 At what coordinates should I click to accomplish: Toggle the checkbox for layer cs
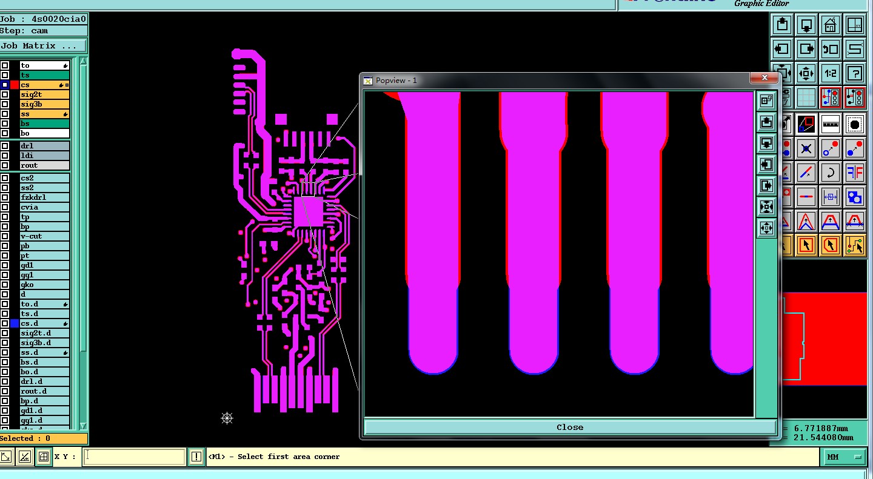click(x=5, y=85)
